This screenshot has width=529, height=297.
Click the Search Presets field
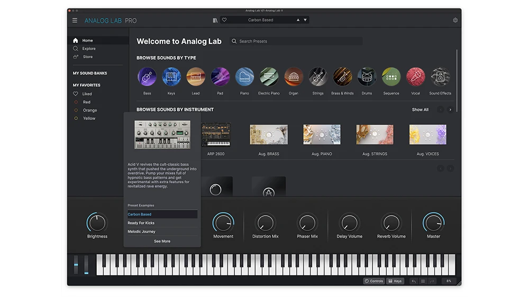296,41
